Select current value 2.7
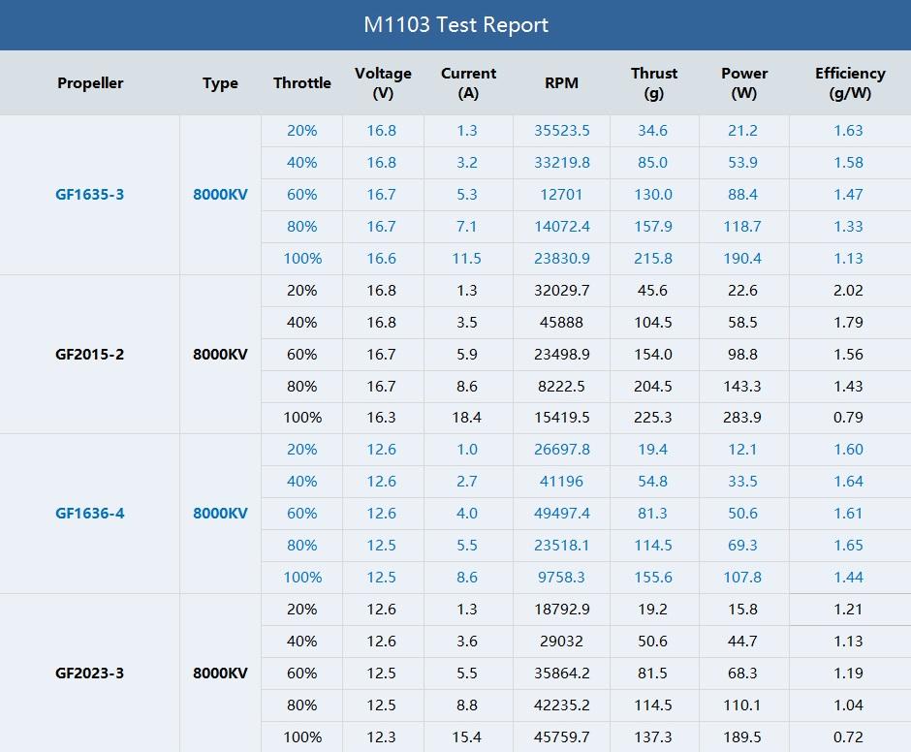Viewport: 911px width, 752px height. point(466,482)
